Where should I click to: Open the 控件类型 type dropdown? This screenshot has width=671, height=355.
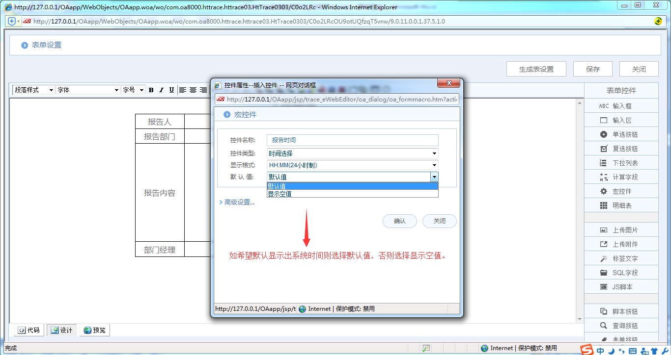click(x=434, y=153)
